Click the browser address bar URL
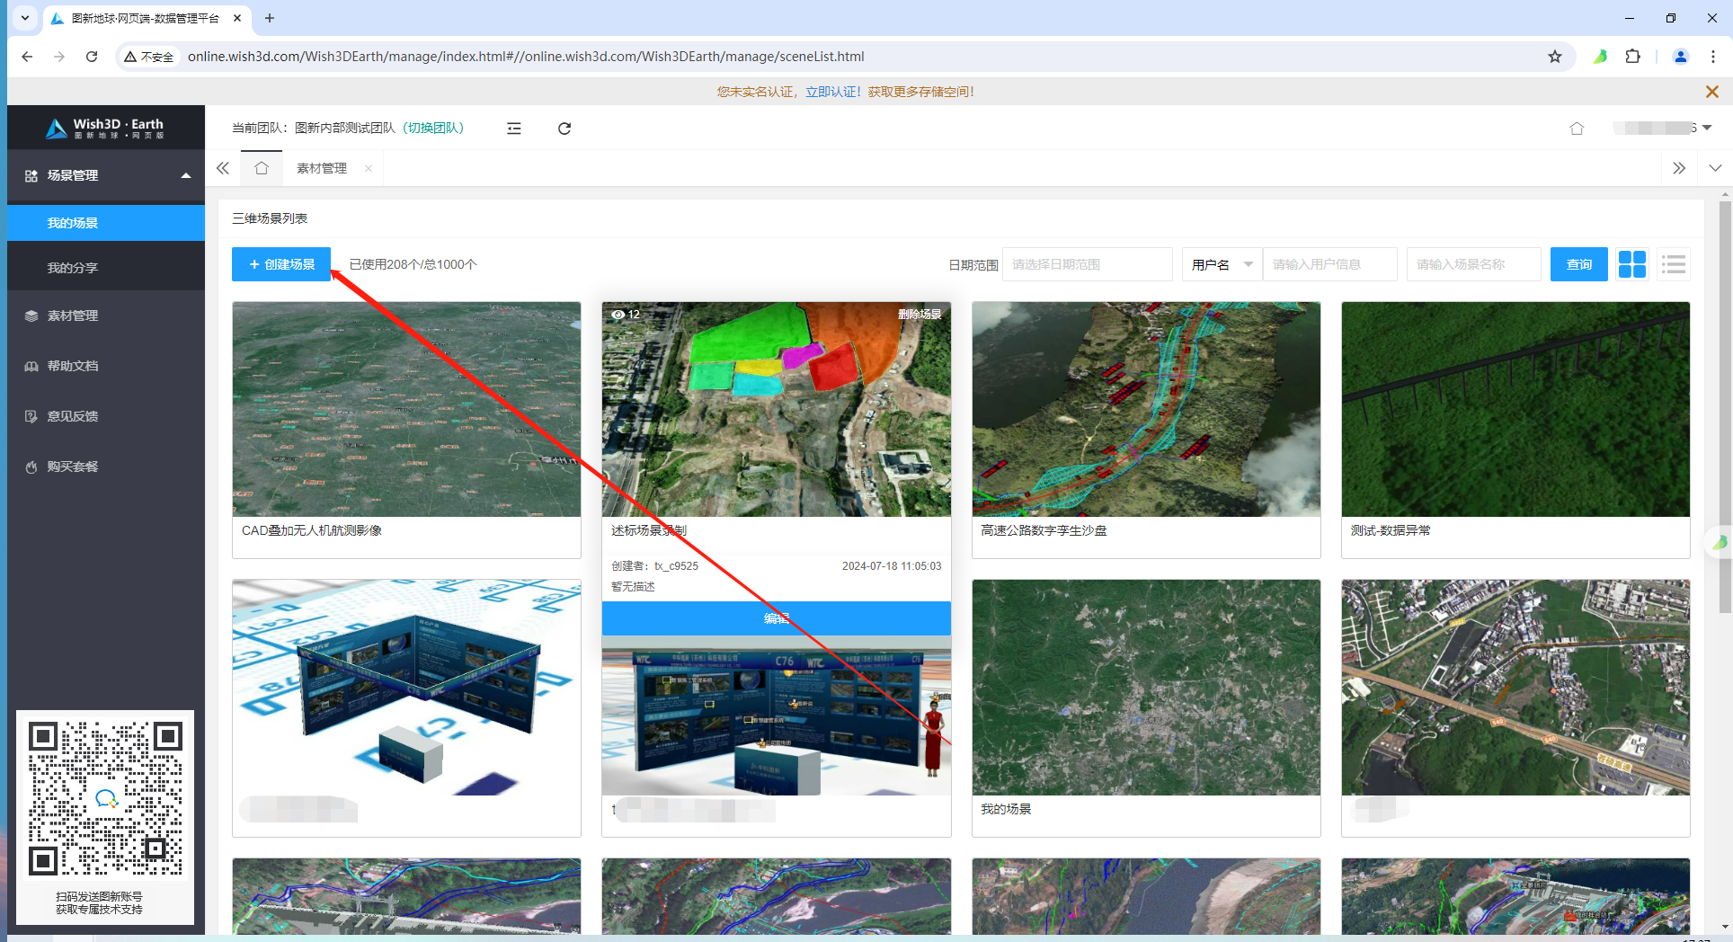The image size is (1733, 942). [526, 57]
